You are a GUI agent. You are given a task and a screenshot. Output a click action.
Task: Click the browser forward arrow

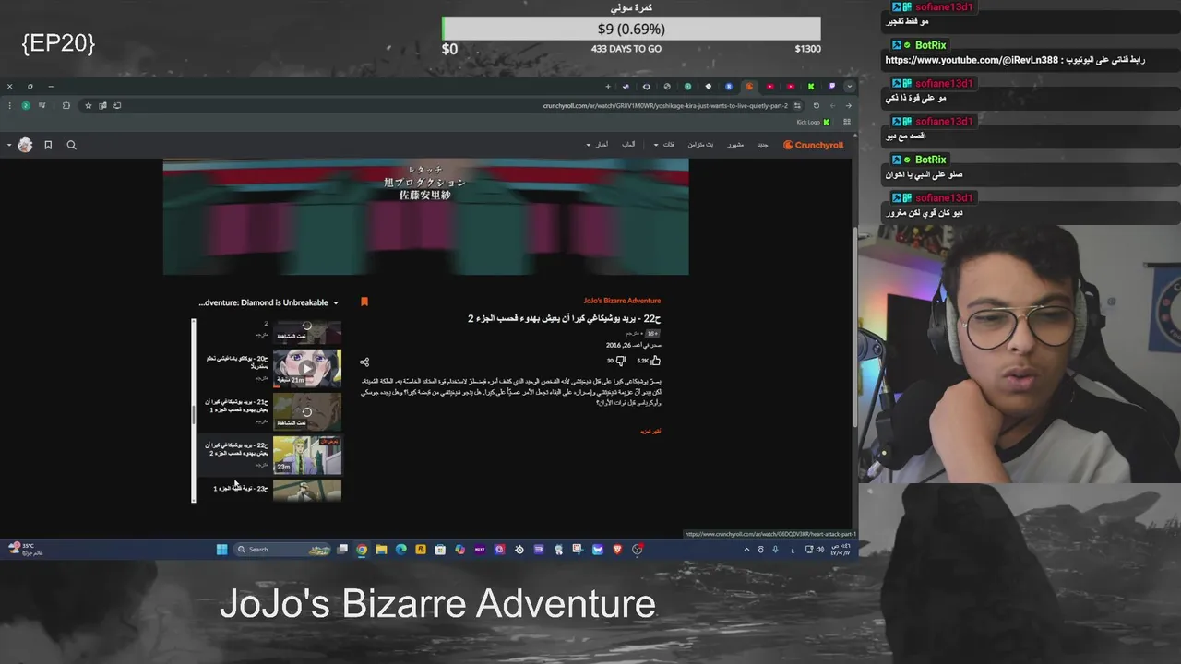832,105
